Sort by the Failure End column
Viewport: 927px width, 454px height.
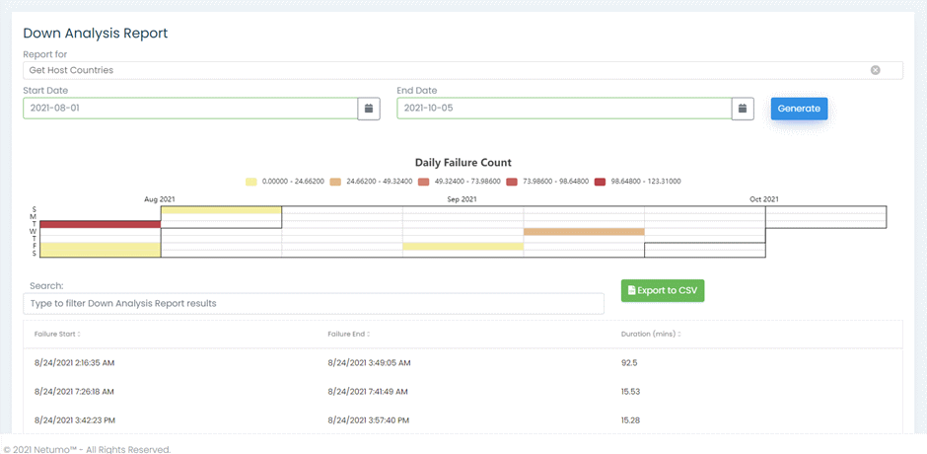(349, 335)
